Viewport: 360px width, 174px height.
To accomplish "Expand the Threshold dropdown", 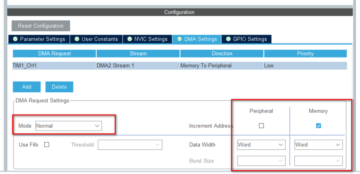I will pos(130,145).
